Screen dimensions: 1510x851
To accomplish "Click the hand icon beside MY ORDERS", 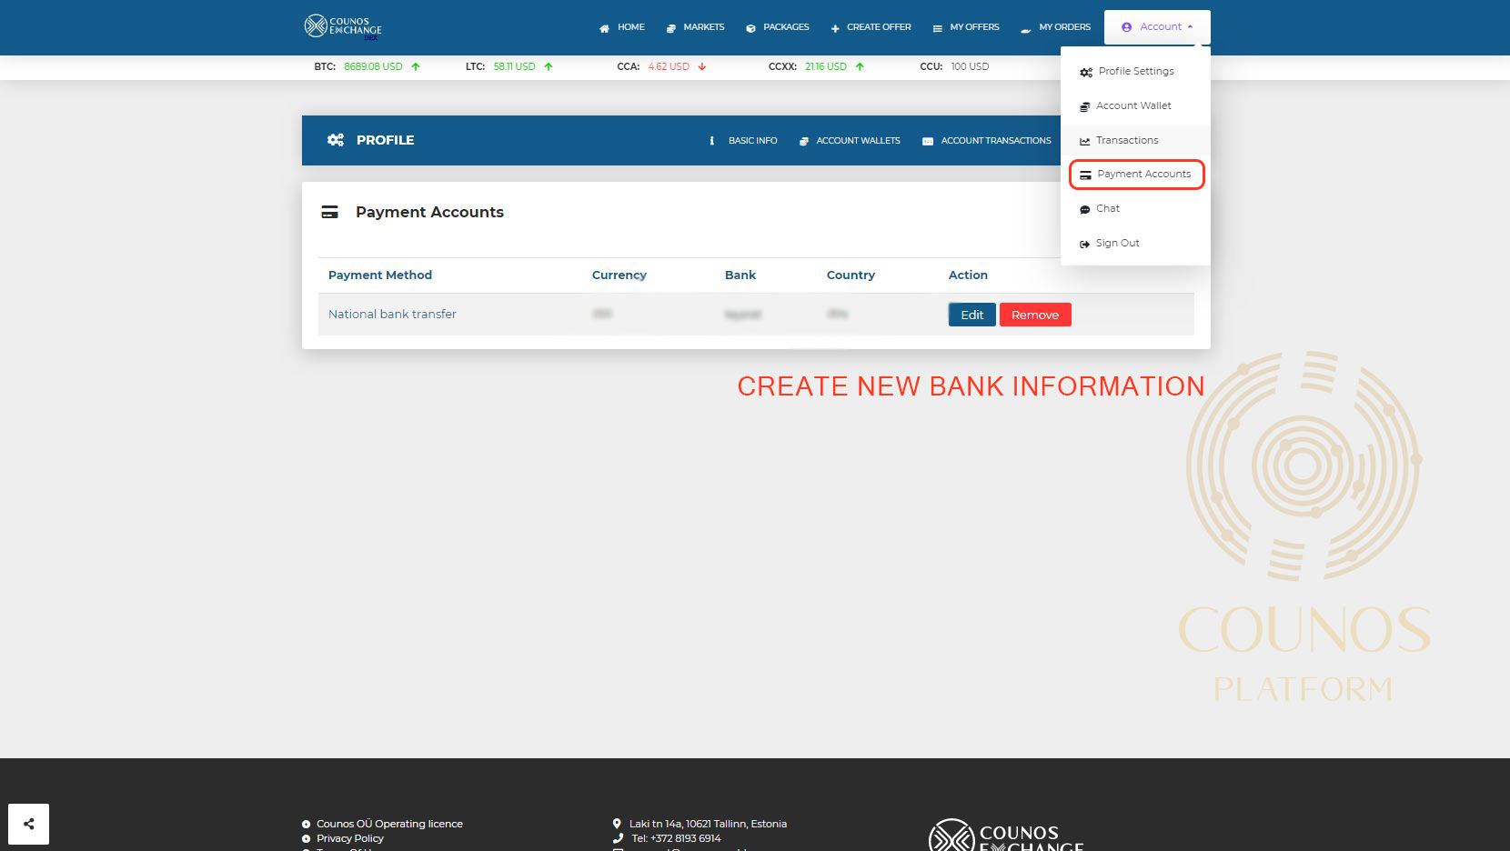I will [x=1026, y=29].
